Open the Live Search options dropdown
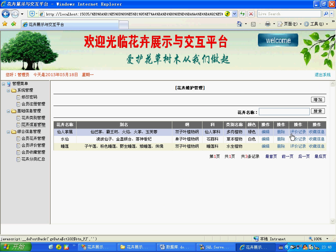This screenshot has width=336, height=252. point(332,14)
